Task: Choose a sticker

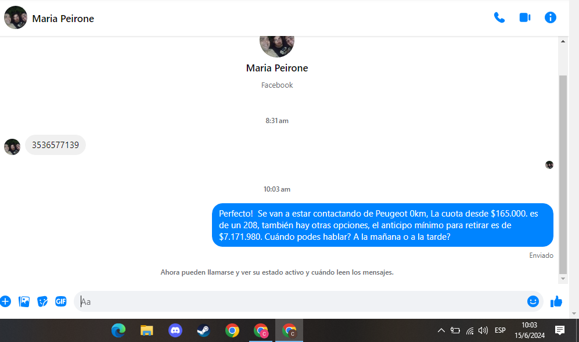Action: (42, 301)
